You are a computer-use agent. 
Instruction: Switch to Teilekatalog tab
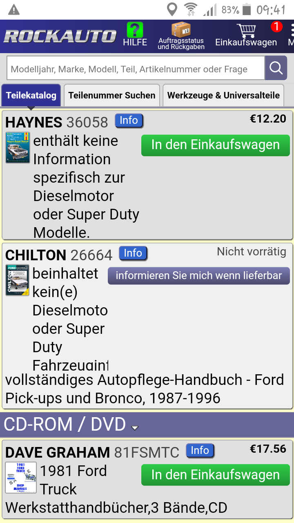(31, 96)
